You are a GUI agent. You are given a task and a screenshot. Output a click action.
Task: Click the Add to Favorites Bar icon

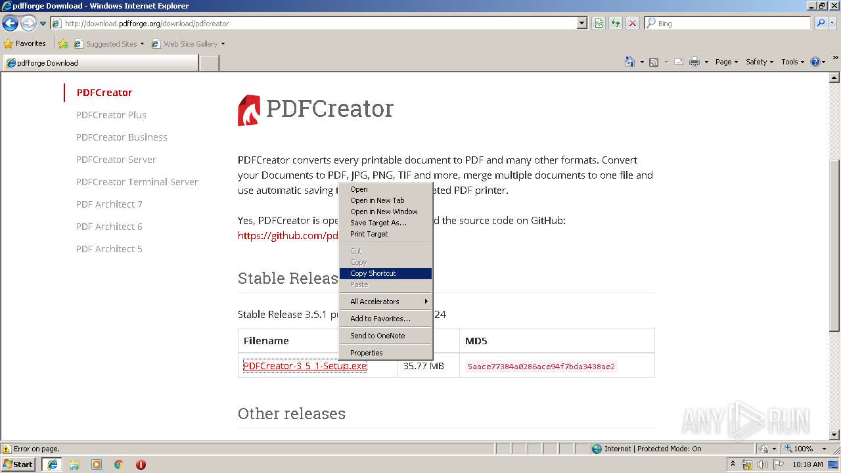pyautogui.click(x=63, y=44)
